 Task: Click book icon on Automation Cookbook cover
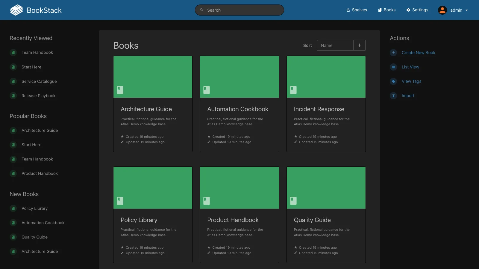point(207,90)
